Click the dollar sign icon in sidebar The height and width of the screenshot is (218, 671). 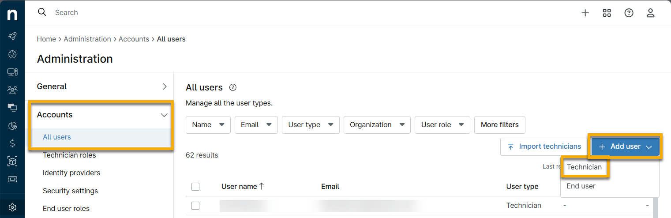pos(12,143)
